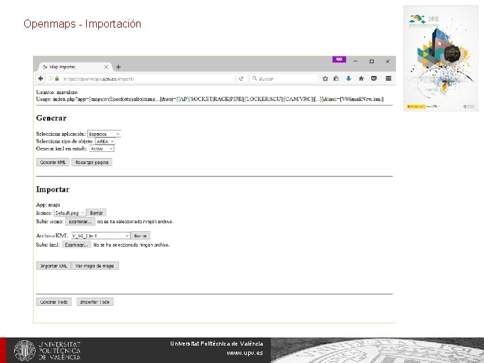Screen dimensions: 484x363
Task: Click the Generar section heading
Action: click(x=51, y=118)
